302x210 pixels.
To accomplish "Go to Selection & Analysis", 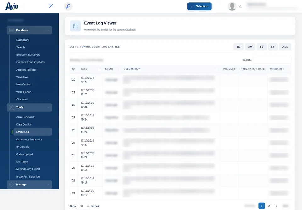I will (x=28, y=55).
